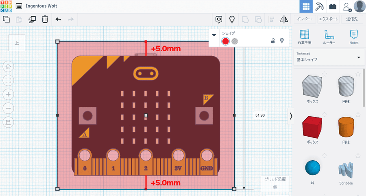This screenshot has height=196, width=366.
Task: Click the Tinkercad logo
Action: pos(7,6)
